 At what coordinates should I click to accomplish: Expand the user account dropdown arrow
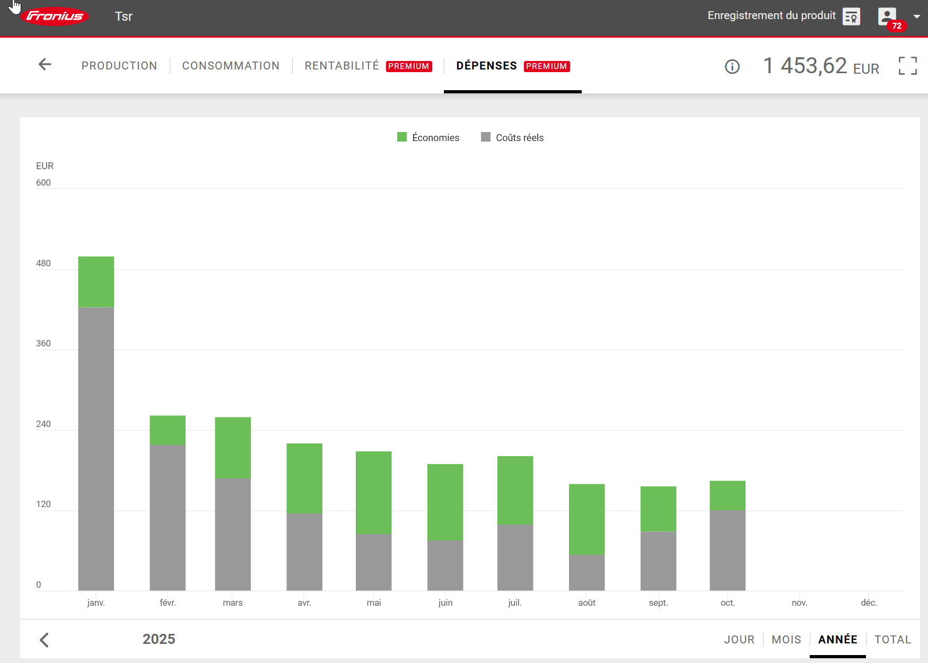point(917,16)
